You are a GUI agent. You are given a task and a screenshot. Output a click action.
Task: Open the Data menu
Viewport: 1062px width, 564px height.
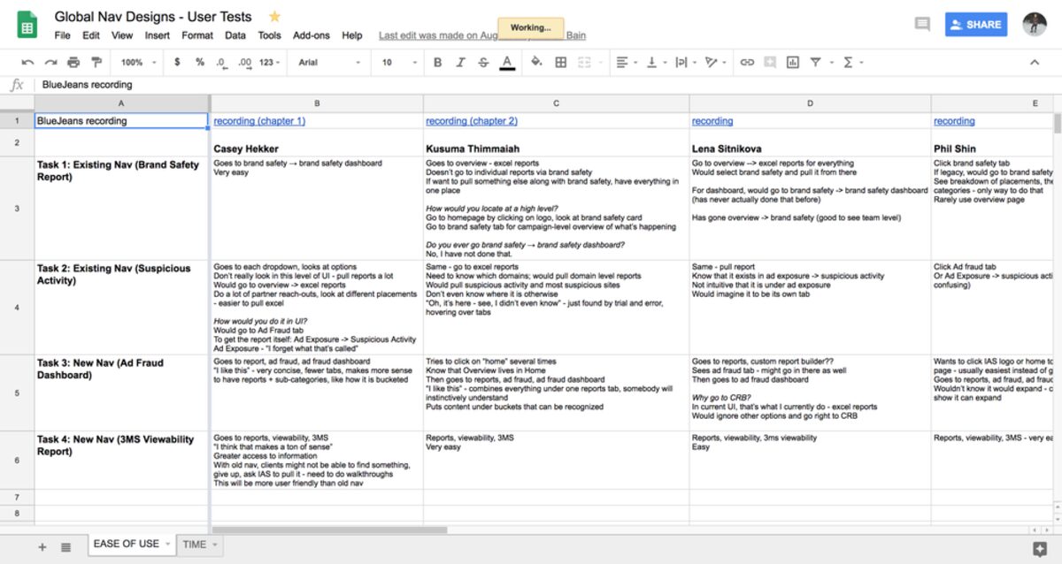tap(235, 35)
